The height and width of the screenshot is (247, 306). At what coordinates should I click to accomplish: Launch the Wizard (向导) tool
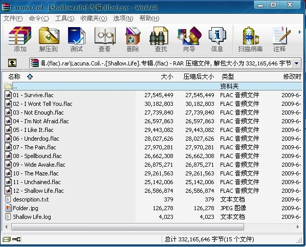point(189,39)
